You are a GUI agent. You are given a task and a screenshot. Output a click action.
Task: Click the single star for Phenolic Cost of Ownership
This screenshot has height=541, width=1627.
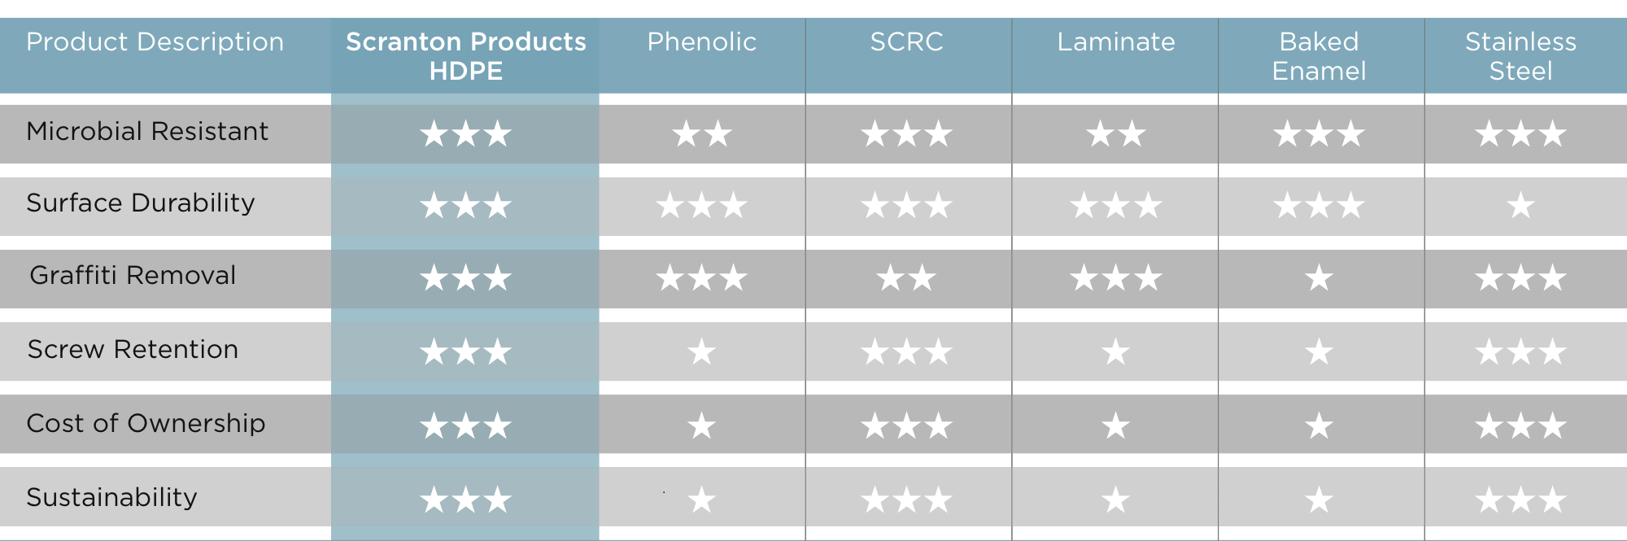[x=701, y=425]
